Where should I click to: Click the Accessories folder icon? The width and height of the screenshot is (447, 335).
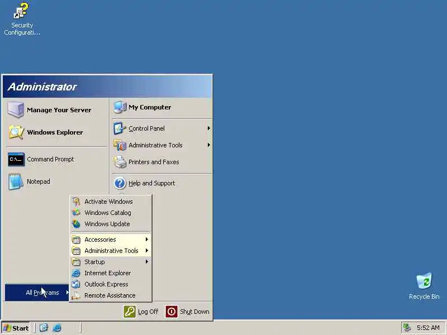[76, 240]
